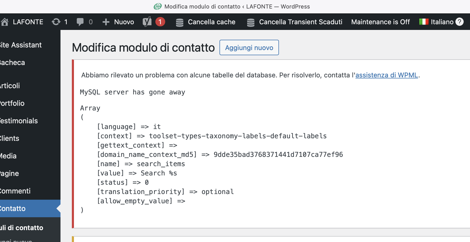Click the [language] => it line
This screenshot has width=470, height=242.
pos(129,127)
